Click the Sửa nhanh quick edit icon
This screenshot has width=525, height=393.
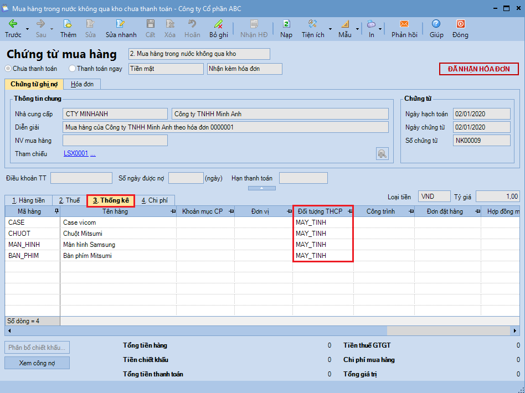[x=121, y=24]
